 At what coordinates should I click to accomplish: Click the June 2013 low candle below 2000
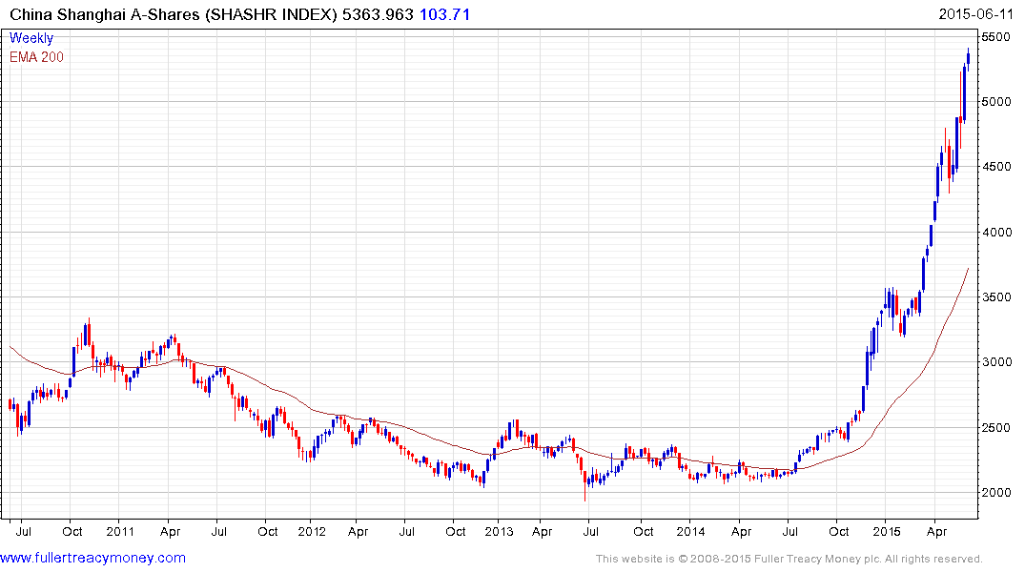point(585,485)
